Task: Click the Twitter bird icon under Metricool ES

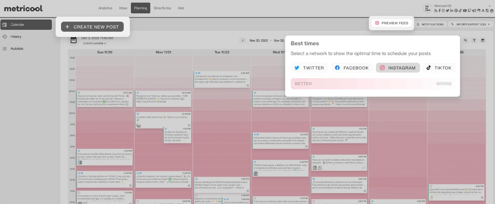Action: pyautogui.click(x=447, y=10)
